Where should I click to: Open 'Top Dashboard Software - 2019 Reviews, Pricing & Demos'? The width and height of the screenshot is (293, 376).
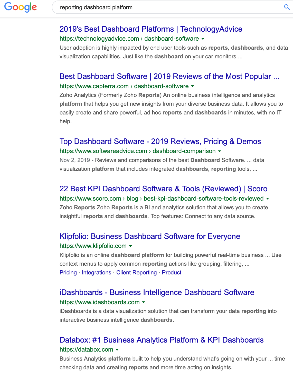pos(160,141)
